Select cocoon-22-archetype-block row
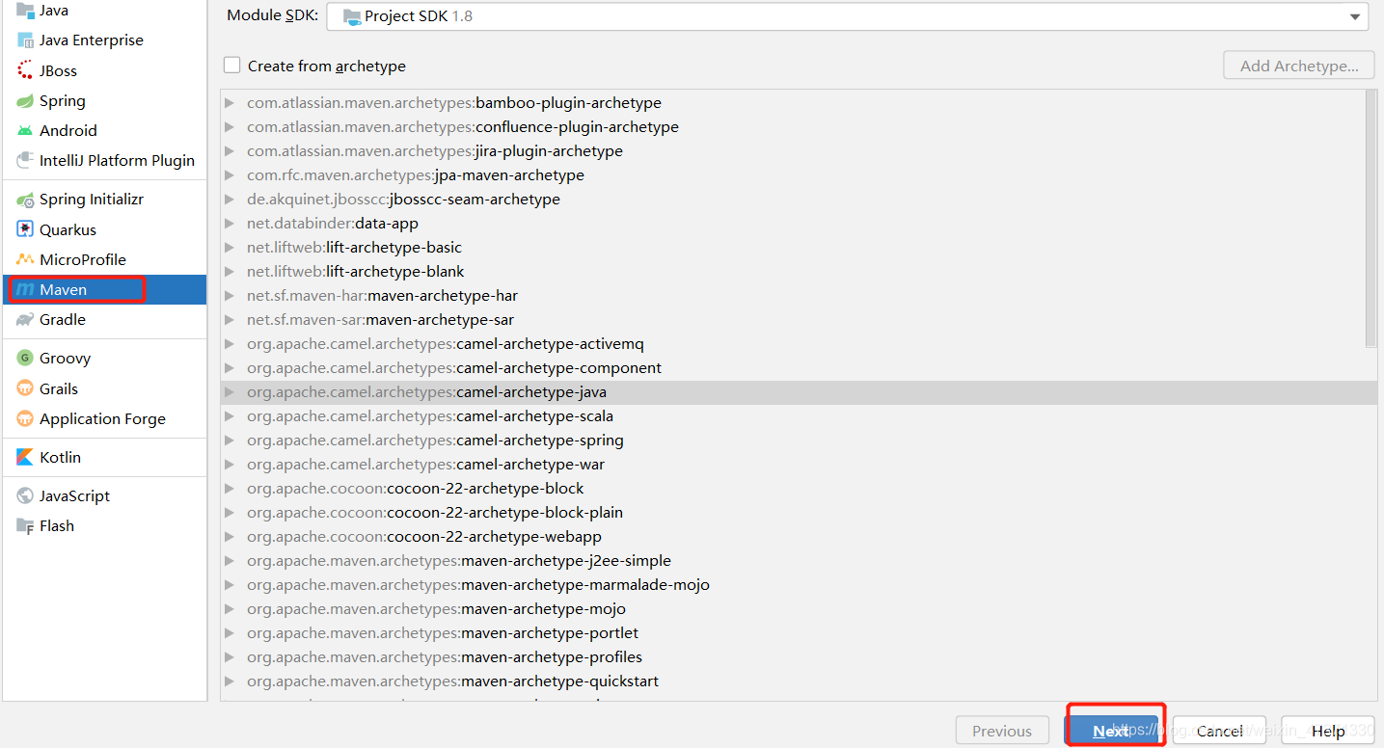Image resolution: width=1384 pixels, height=748 pixels. [799, 489]
